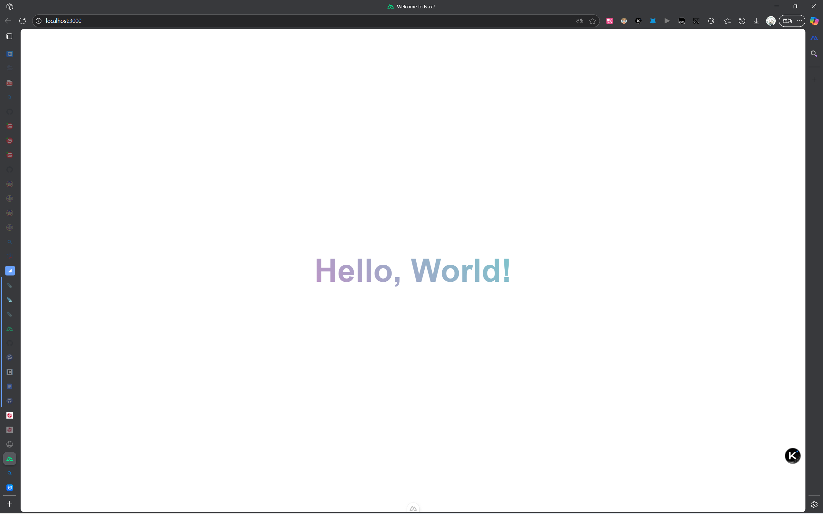This screenshot has width=823, height=514.
Task: Open browsing History from the toolbar
Action: pos(742,21)
